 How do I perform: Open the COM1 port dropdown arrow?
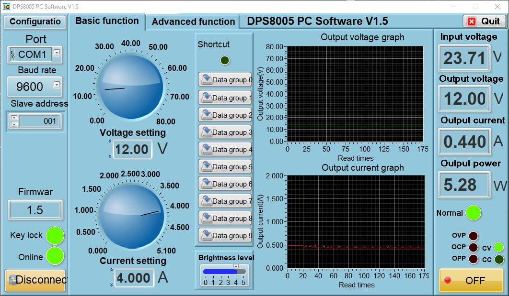(x=57, y=53)
